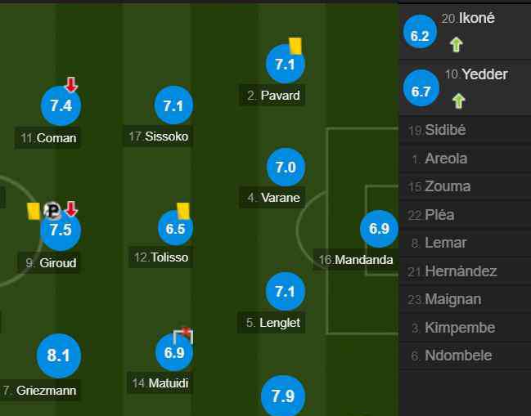Click Giroud's red substitution arrow

coord(71,209)
